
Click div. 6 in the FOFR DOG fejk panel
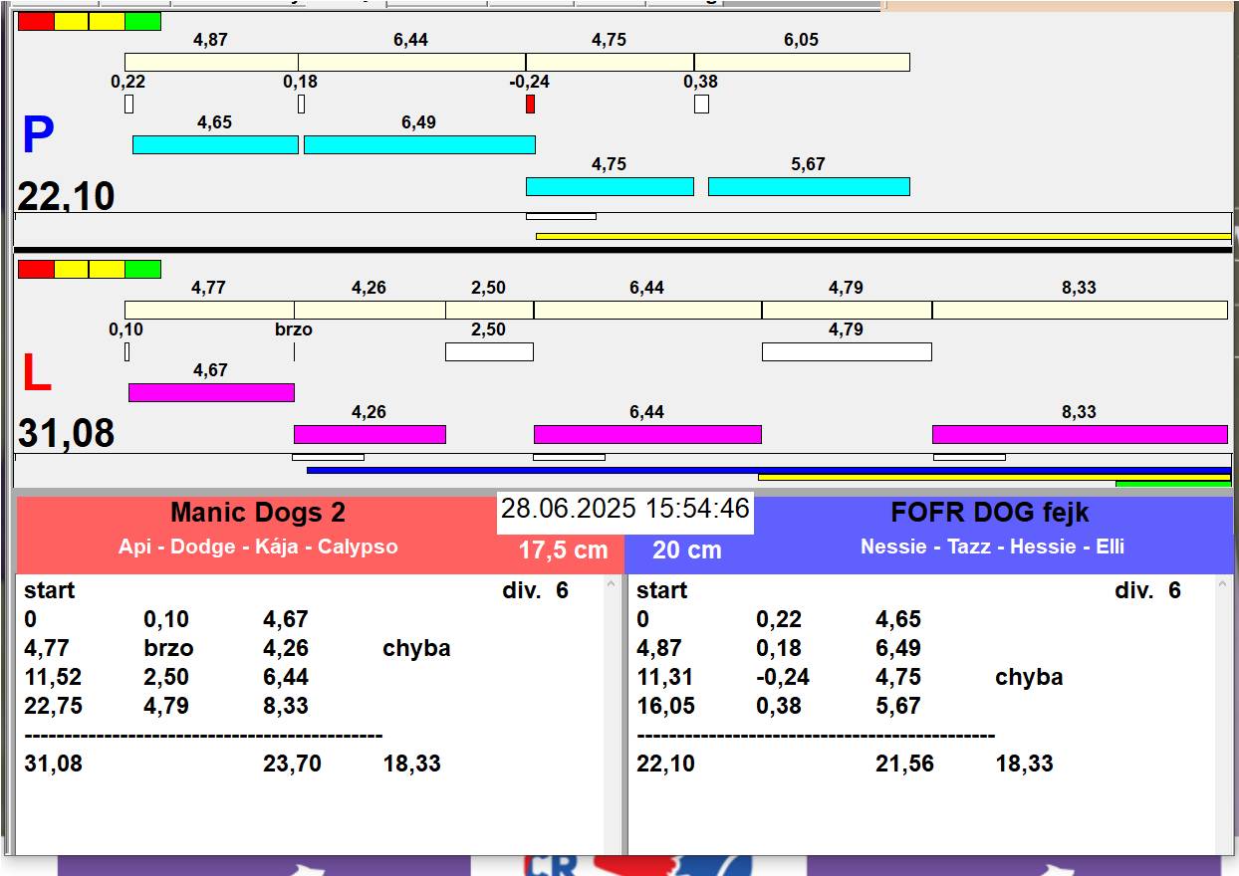pos(1147,590)
